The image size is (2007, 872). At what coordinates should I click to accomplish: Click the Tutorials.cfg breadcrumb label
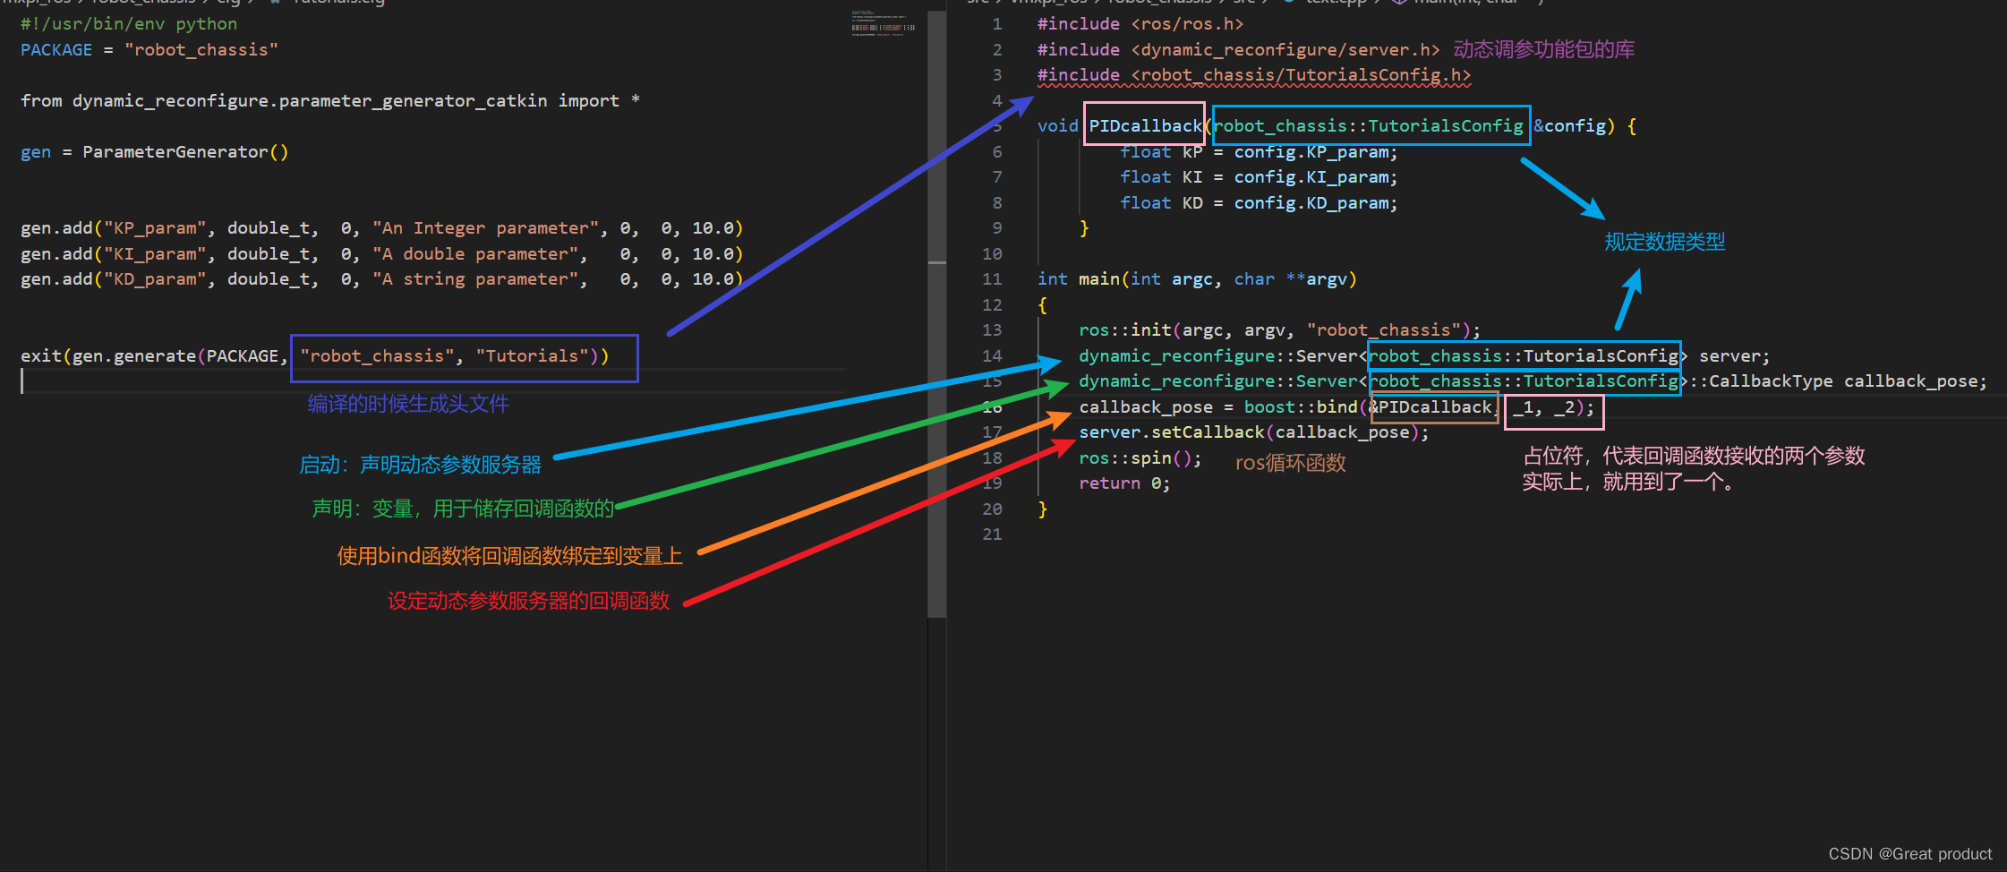338,4
